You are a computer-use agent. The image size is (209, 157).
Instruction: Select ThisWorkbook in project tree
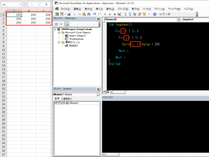click(x=76, y=39)
